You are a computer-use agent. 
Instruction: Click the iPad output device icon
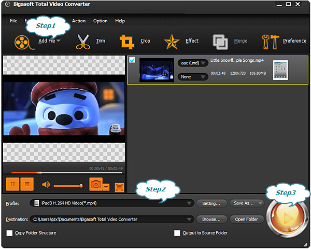tap(280, 70)
